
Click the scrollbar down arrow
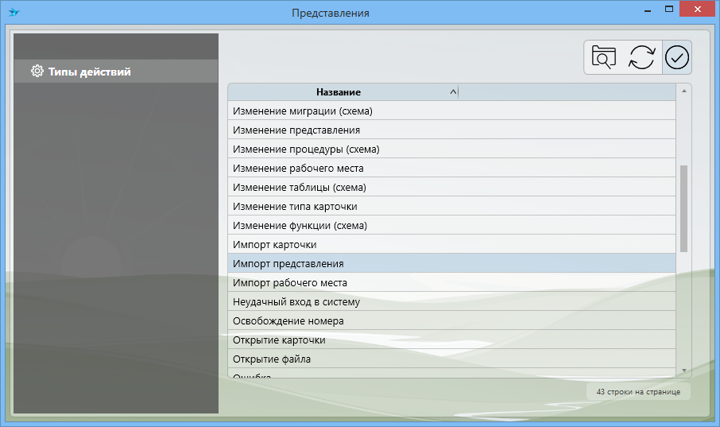pyautogui.click(x=683, y=371)
